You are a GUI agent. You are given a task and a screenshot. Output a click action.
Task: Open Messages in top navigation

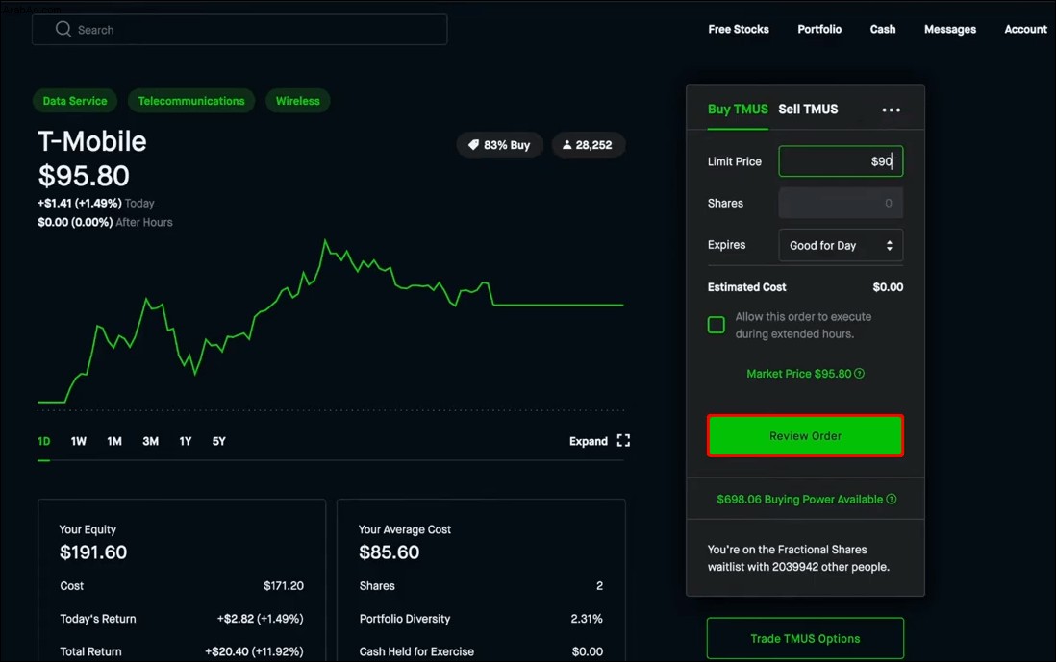coord(950,29)
